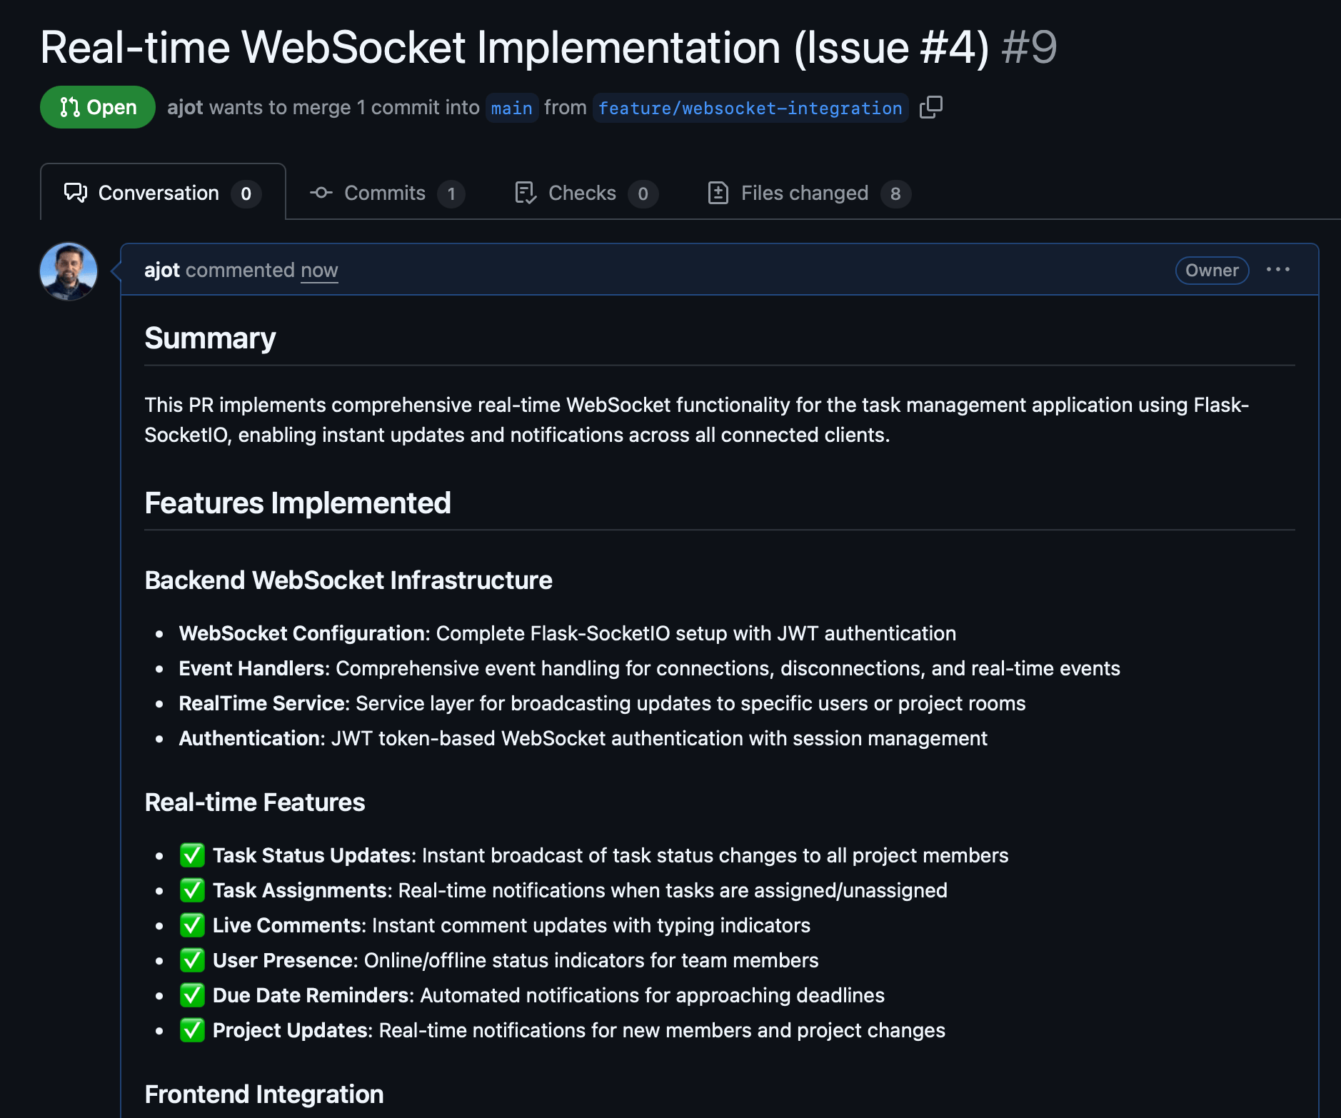The width and height of the screenshot is (1341, 1118).
Task: Click the pull request number #9
Action: click(x=1029, y=48)
